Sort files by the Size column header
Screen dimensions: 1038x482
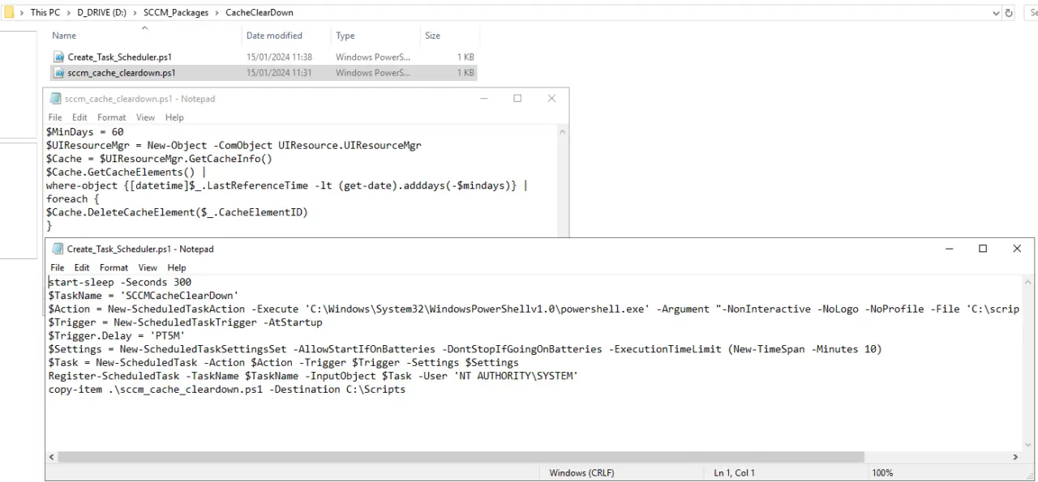click(432, 35)
